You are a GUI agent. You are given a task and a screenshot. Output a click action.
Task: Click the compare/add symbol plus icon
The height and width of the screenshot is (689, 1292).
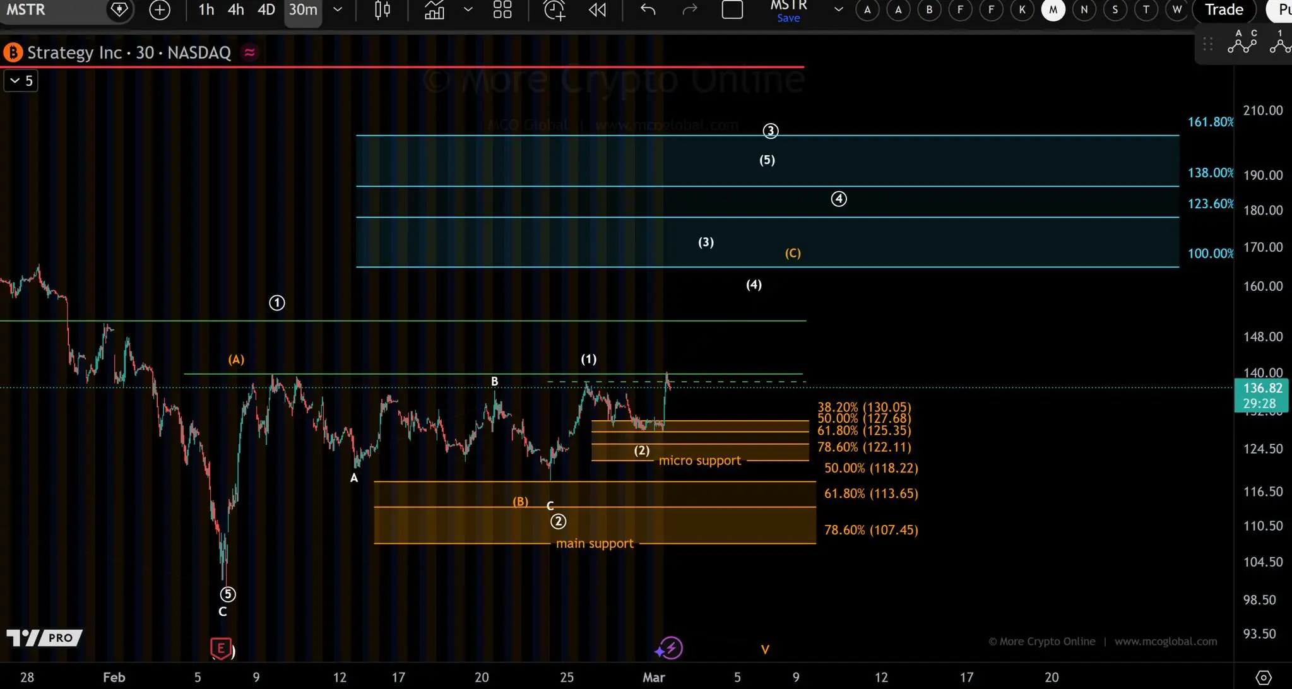coord(160,9)
